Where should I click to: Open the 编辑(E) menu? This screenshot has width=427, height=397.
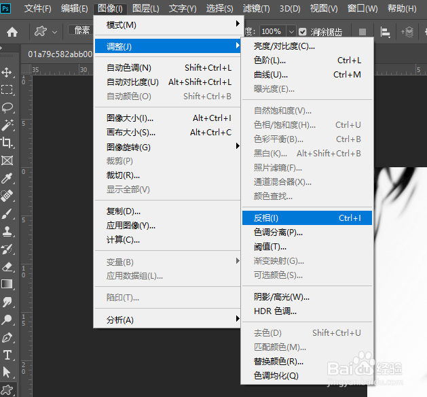[75, 9]
